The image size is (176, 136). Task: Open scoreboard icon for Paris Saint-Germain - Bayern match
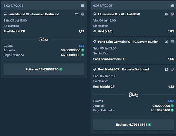coord(172,42)
